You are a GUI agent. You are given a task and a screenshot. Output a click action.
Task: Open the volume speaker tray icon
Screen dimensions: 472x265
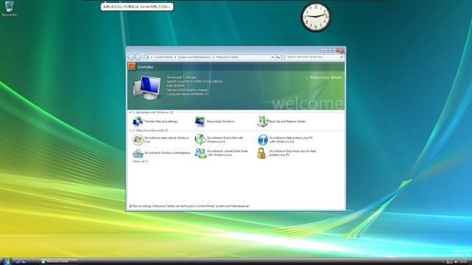point(456,262)
